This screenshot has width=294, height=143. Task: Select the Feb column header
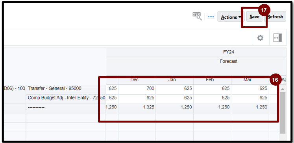tap(213, 80)
